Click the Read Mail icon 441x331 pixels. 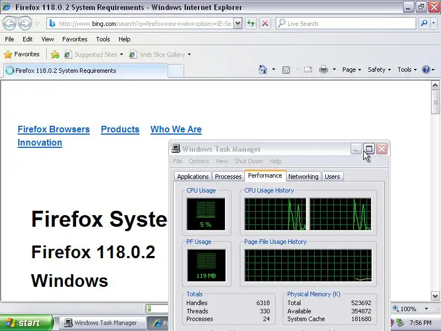(308, 70)
